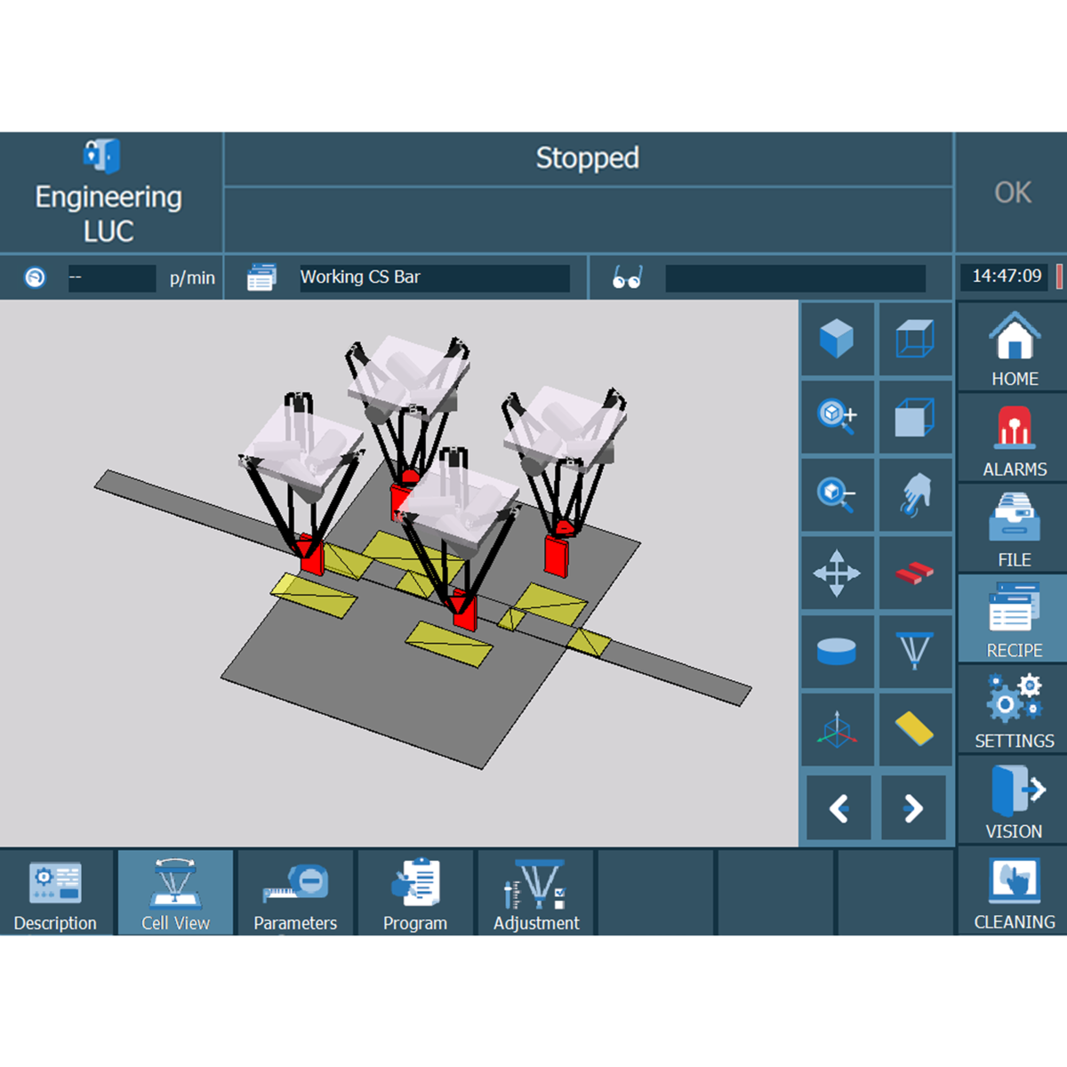Open the Parameters tab
The image size is (1067, 1067).
[295, 894]
